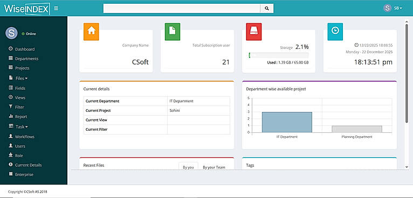Image resolution: width=413 pixels, height=198 pixels.
Task: Click the Task list icon in sidebar
Action: (11, 126)
